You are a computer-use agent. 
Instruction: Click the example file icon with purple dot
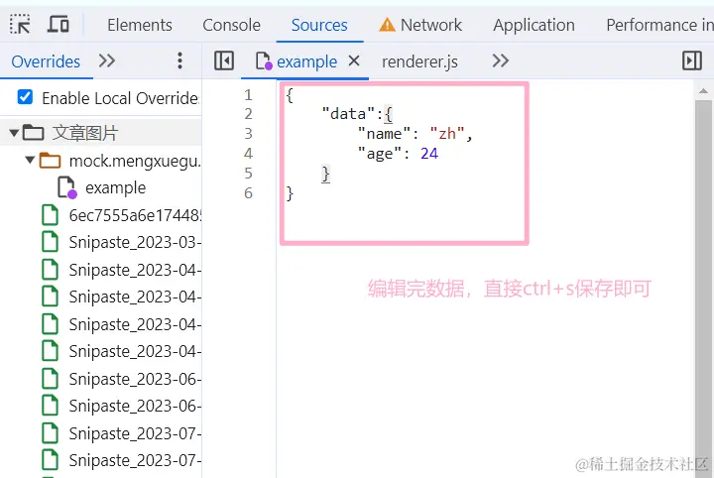coord(67,187)
